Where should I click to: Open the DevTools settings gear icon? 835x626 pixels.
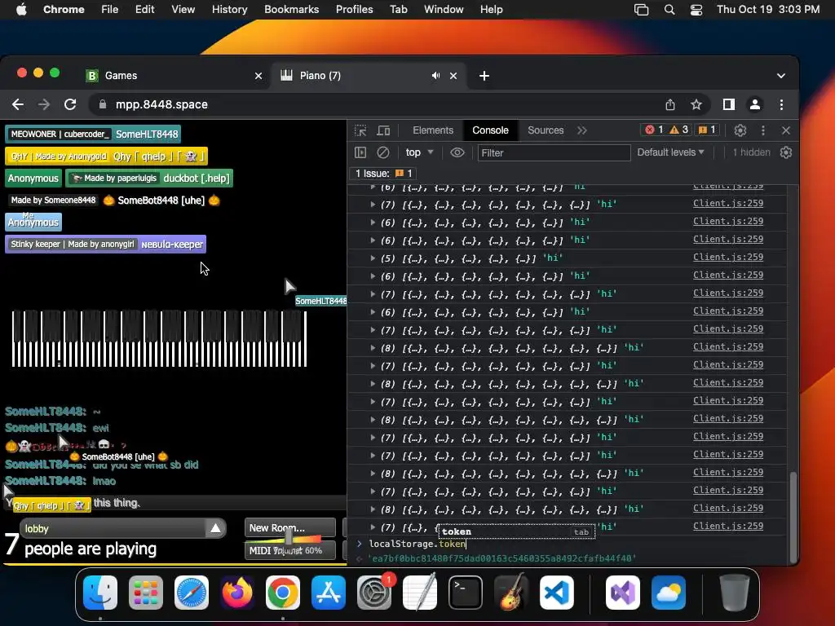point(740,130)
